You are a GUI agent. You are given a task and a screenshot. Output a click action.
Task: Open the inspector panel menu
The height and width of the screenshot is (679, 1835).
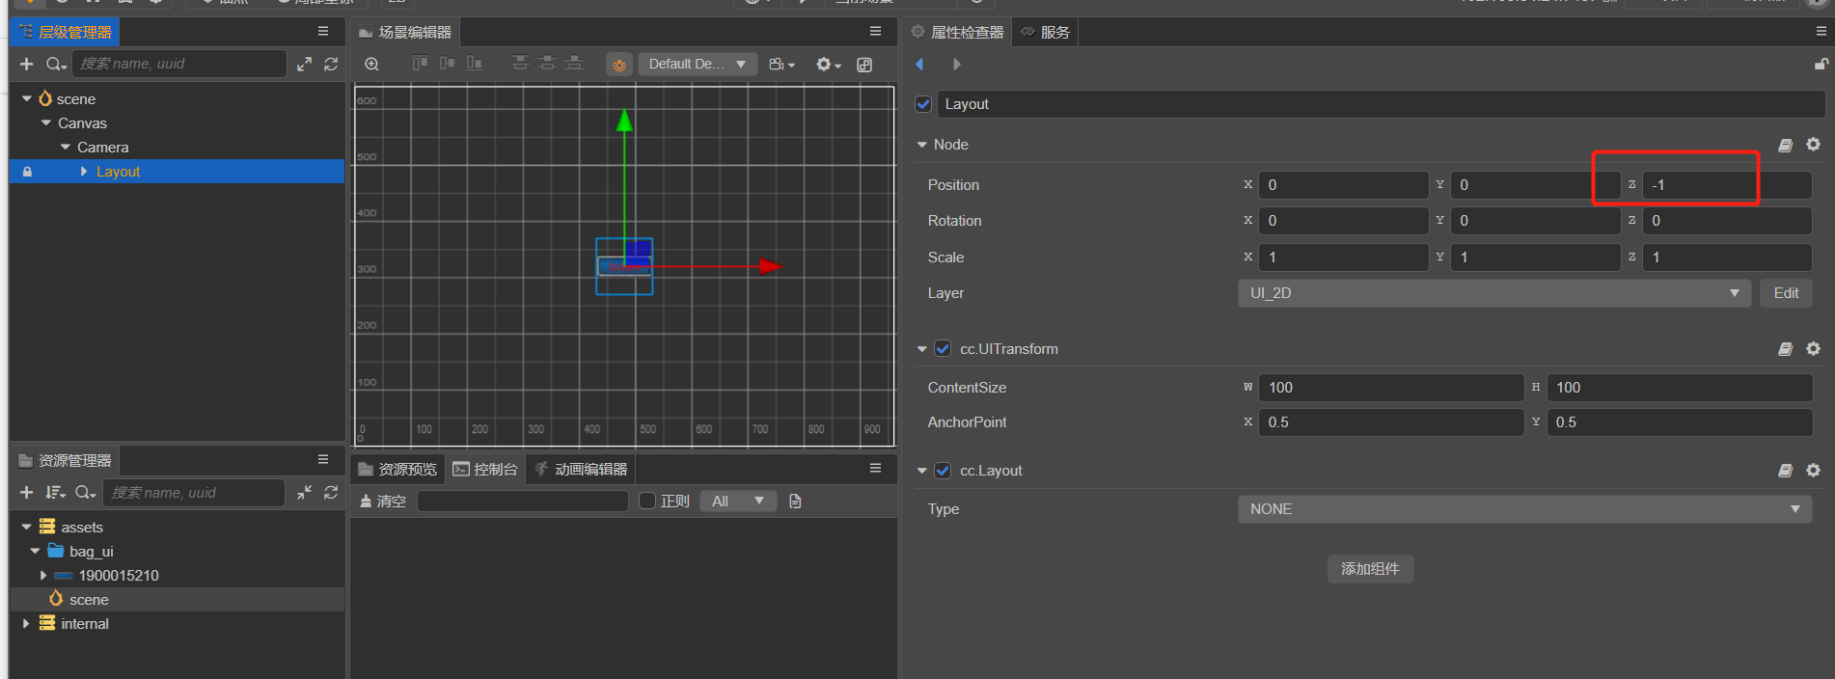[1821, 32]
